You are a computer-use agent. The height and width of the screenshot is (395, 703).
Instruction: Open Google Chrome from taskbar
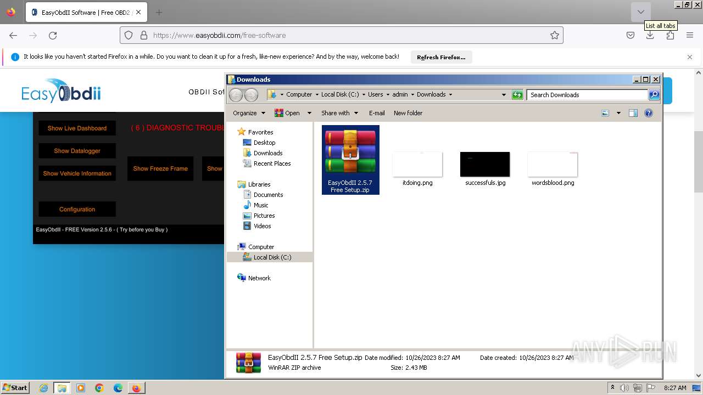[99, 388]
